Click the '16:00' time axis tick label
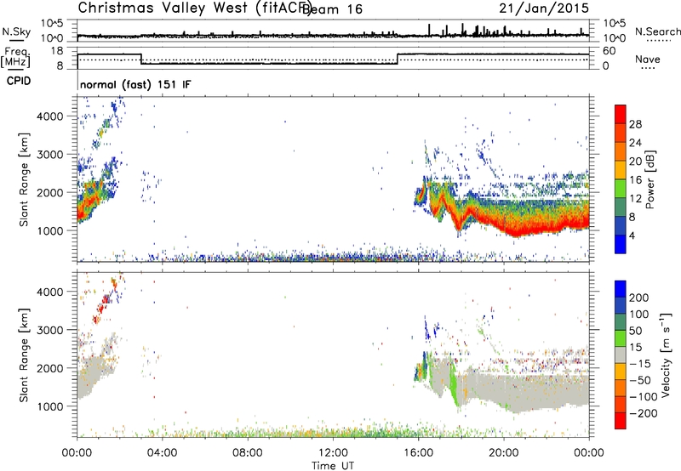 coord(418,453)
